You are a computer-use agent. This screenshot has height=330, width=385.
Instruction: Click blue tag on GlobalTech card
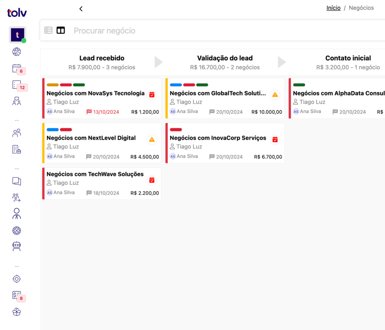pos(176,85)
